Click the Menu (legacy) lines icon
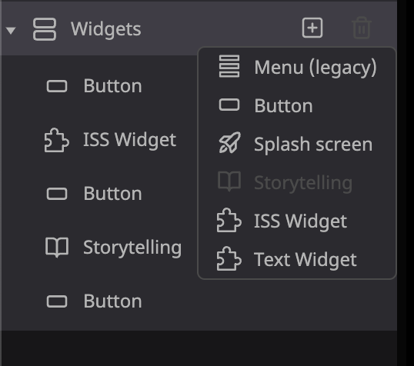 coord(229,66)
